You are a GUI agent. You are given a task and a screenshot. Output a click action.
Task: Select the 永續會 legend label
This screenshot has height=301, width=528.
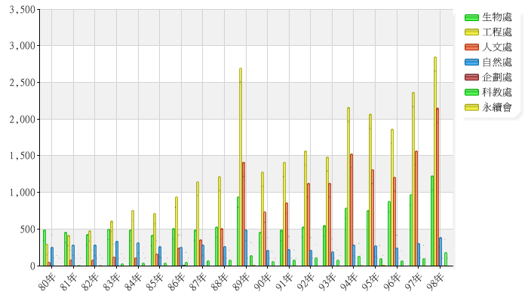(x=498, y=108)
